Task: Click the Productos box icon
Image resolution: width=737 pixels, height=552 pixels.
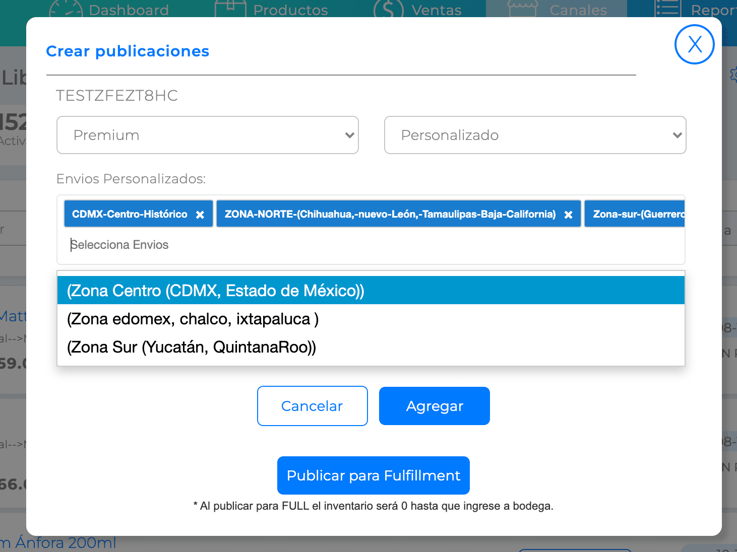Action: tap(230, 9)
